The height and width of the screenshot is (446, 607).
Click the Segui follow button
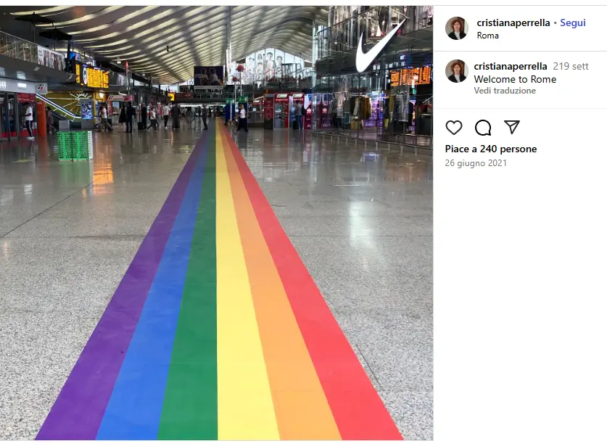coord(572,22)
